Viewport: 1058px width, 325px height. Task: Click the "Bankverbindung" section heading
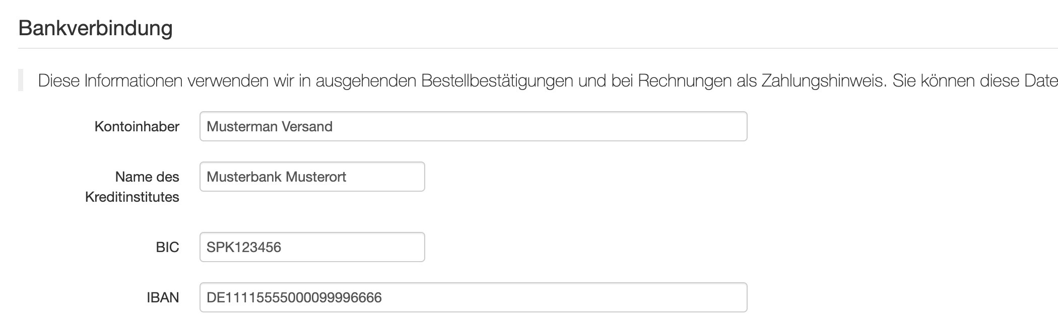(x=95, y=28)
